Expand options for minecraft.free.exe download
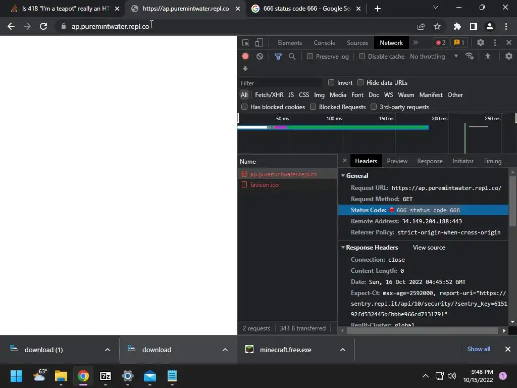 point(343,350)
